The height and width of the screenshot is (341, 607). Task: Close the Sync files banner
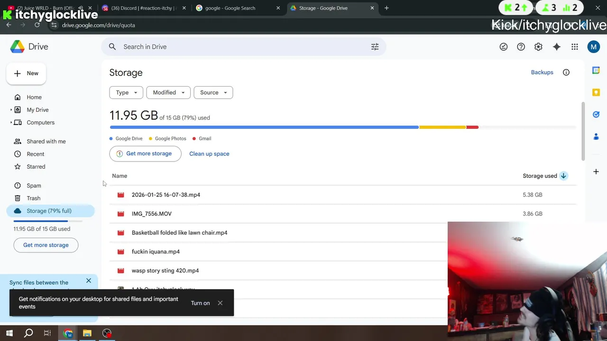[89, 281]
